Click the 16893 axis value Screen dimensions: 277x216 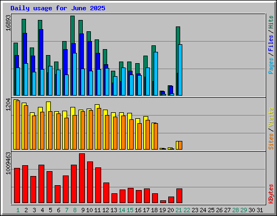pyautogui.click(x=8, y=23)
